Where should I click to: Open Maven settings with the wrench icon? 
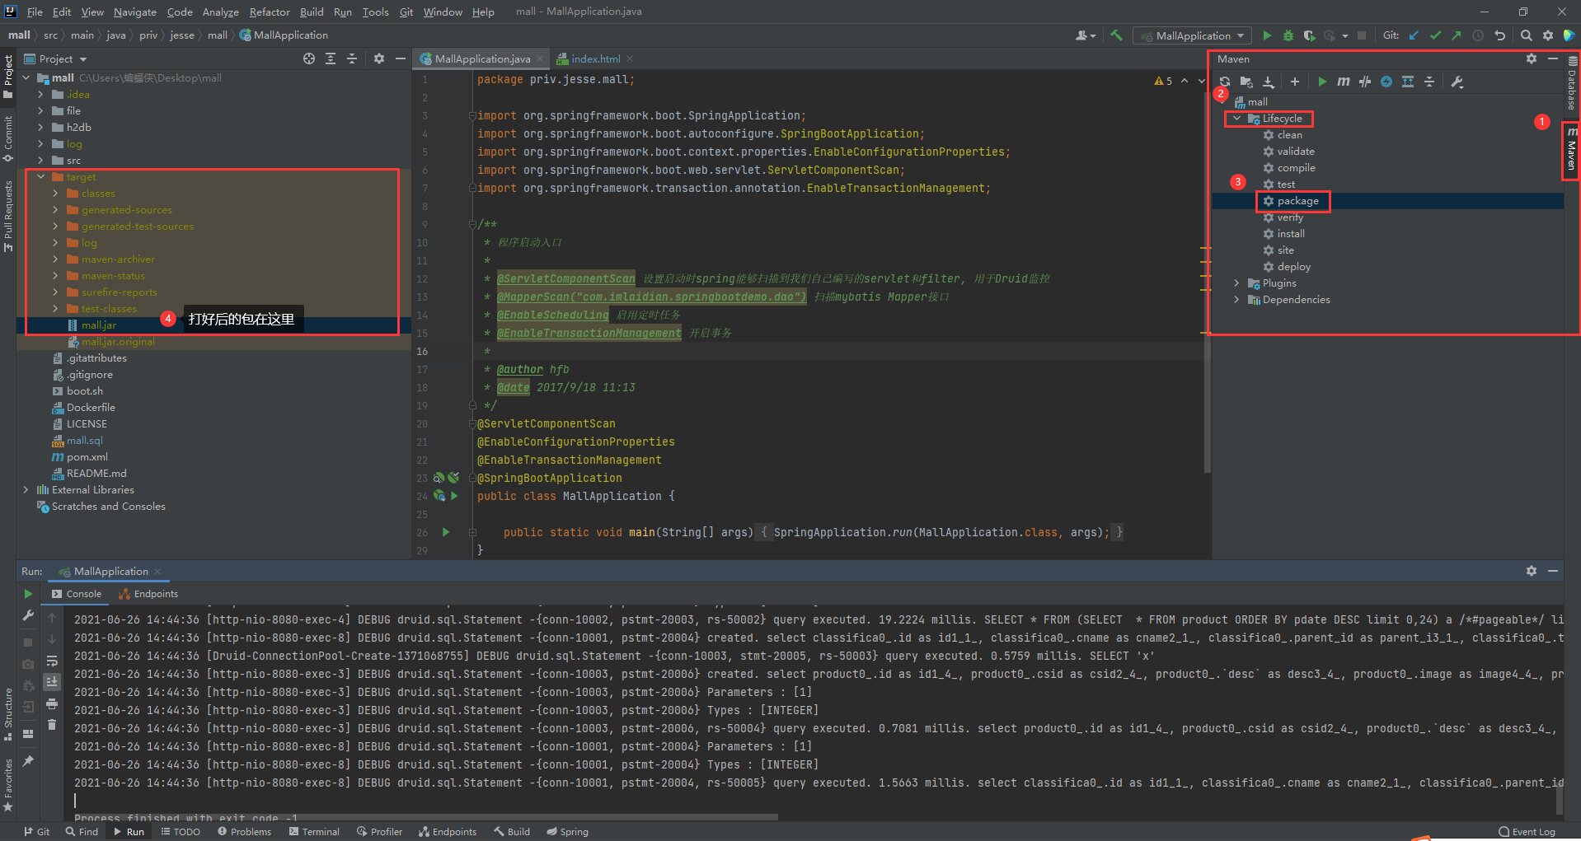1457,82
